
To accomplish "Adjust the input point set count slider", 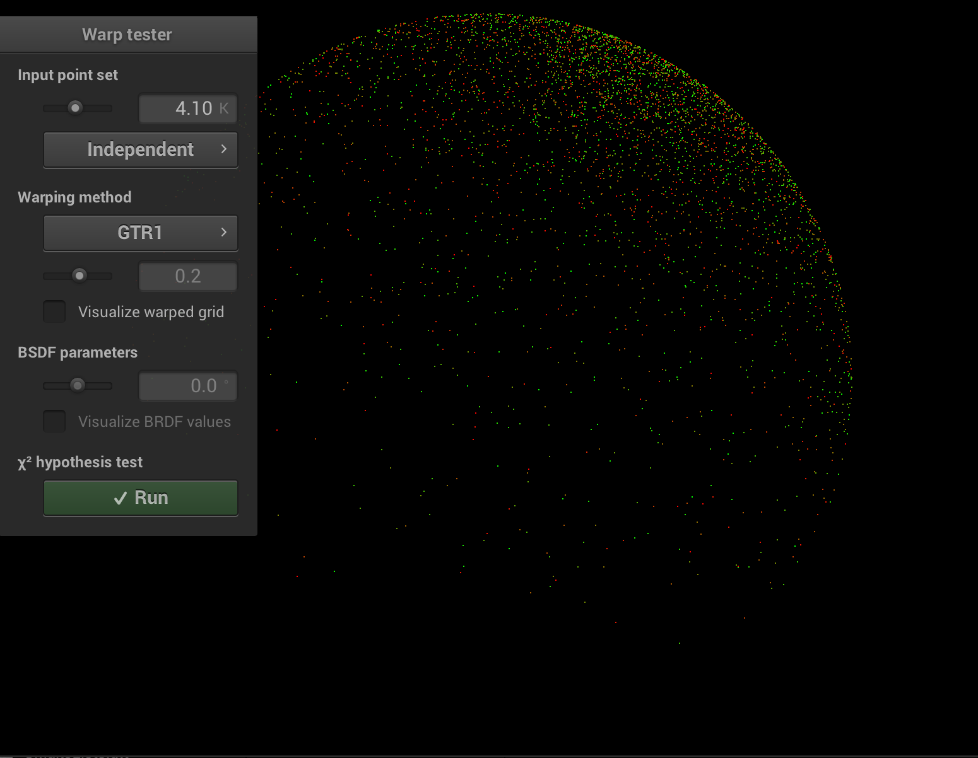I will 77,108.
